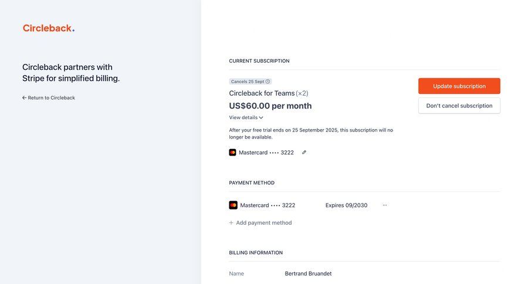Click the US$60.00 per month price
Image resolution: width=528 pixels, height=284 pixels.
(270, 106)
